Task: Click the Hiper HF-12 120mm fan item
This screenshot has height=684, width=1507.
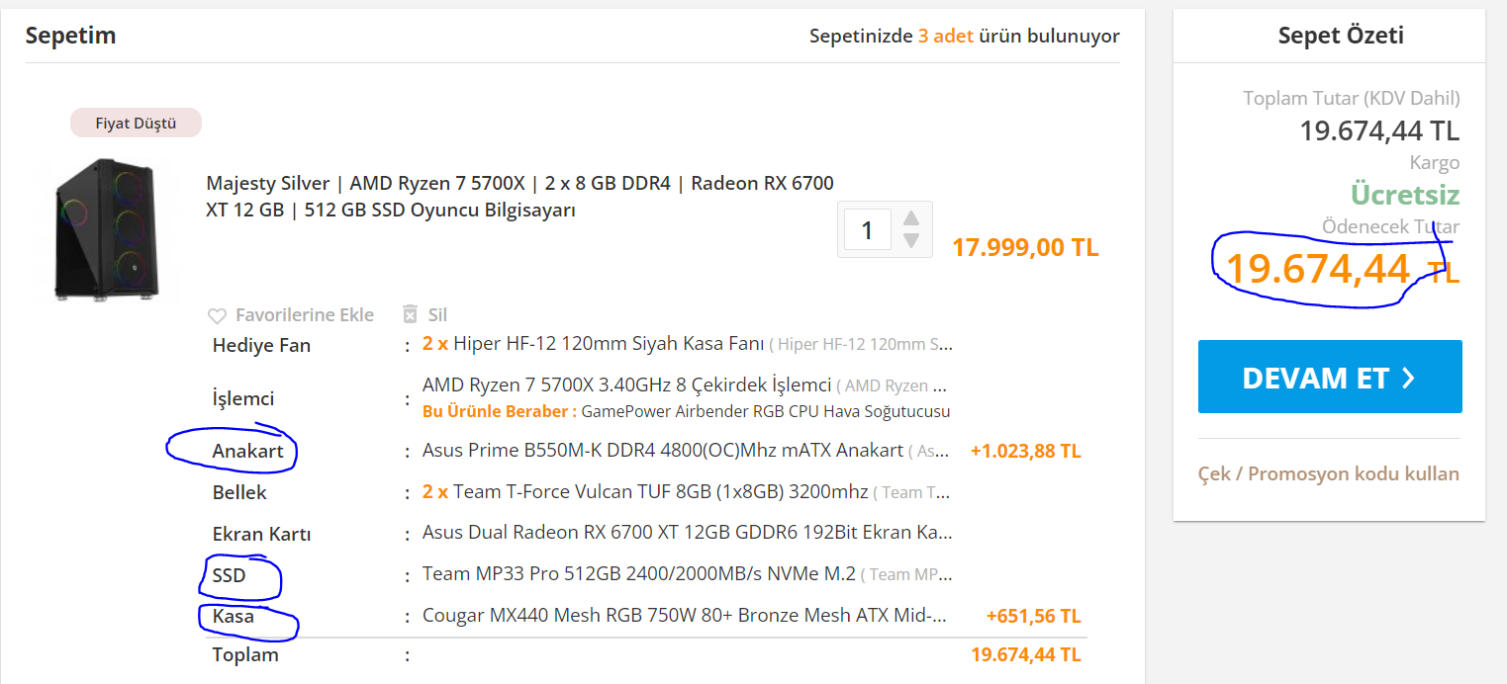Action: click(687, 344)
